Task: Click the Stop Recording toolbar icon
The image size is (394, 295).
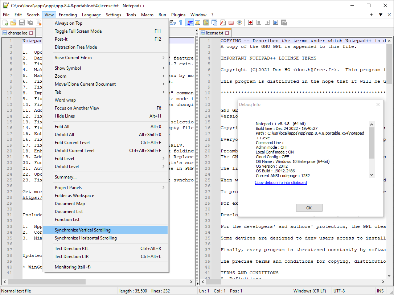Action: coord(259,22)
